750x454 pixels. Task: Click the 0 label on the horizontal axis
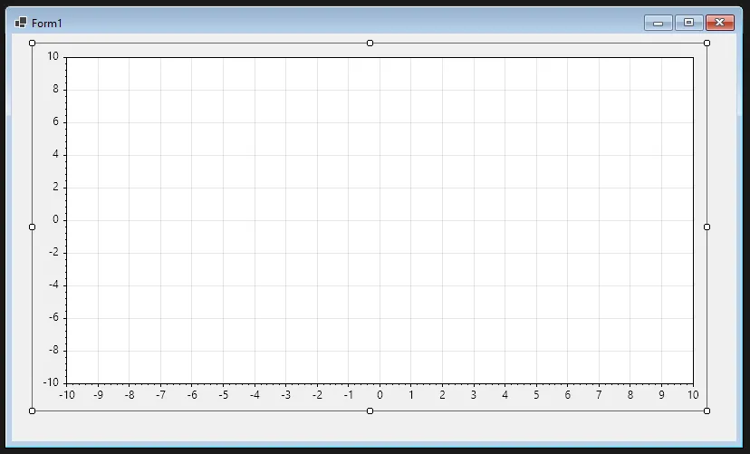click(x=380, y=394)
